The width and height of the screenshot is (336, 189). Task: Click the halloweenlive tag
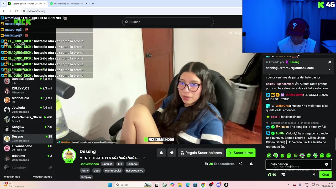click(x=135, y=171)
